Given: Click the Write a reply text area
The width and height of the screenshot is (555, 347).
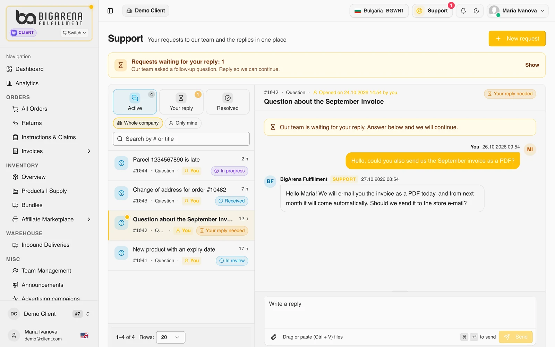Looking at the screenshot, I should (x=400, y=312).
